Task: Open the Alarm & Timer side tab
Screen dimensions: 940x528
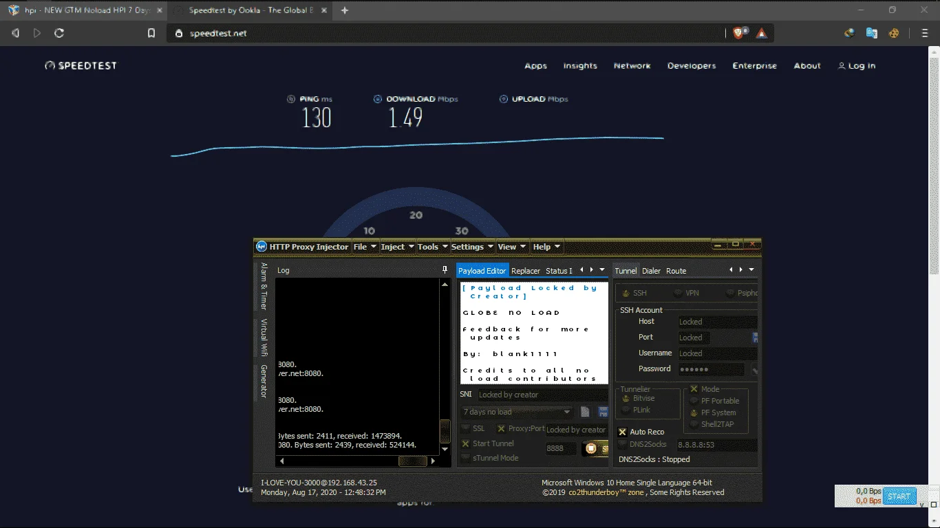Action: pos(264,287)
